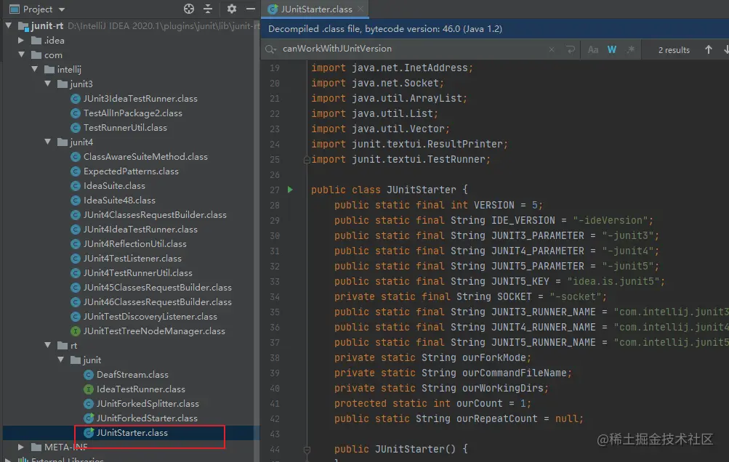Click the locate/select opened file target icon
The image size is (729, 462).
click(x=189, y=9)
